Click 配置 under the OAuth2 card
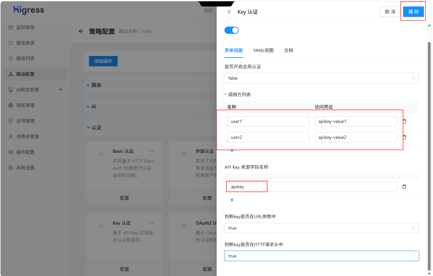 (x=207, y=269)
